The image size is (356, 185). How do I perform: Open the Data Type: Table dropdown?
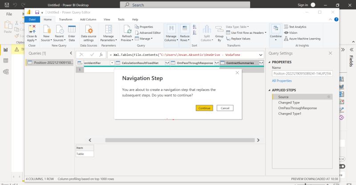237,27
